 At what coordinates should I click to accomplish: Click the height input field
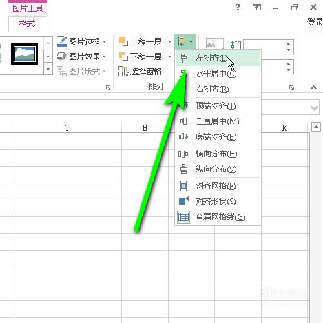(x=264, y=47)
